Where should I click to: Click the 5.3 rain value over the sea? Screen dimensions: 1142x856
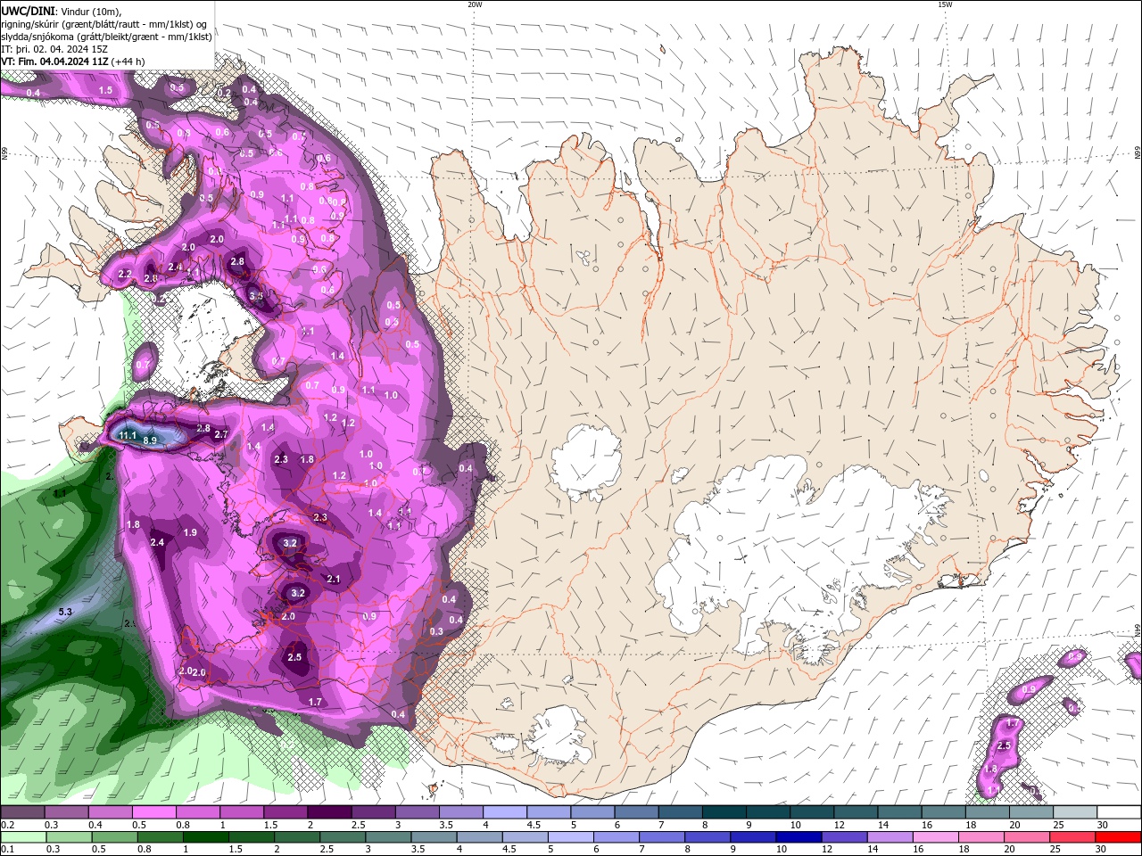click(65, 612)
